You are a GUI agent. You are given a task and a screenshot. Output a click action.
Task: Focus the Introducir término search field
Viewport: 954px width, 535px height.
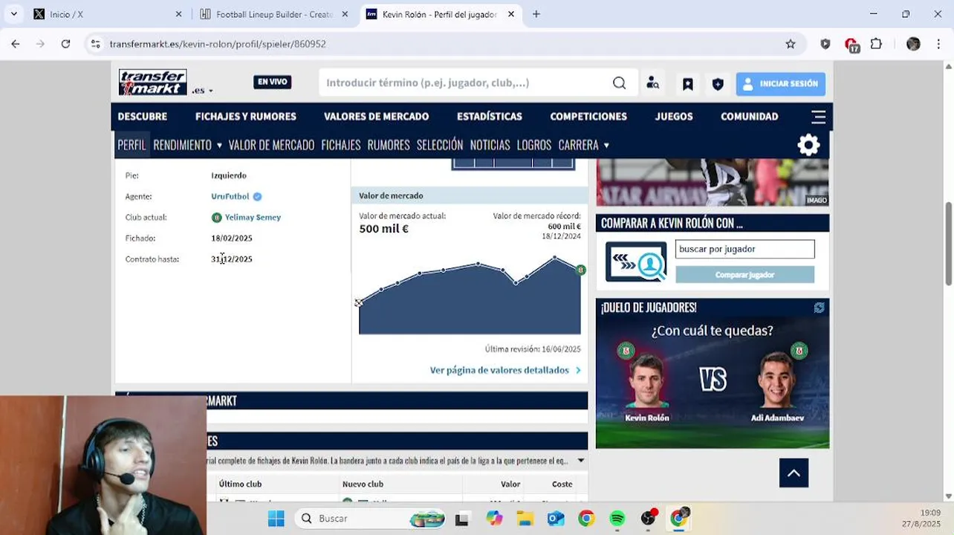464,83
